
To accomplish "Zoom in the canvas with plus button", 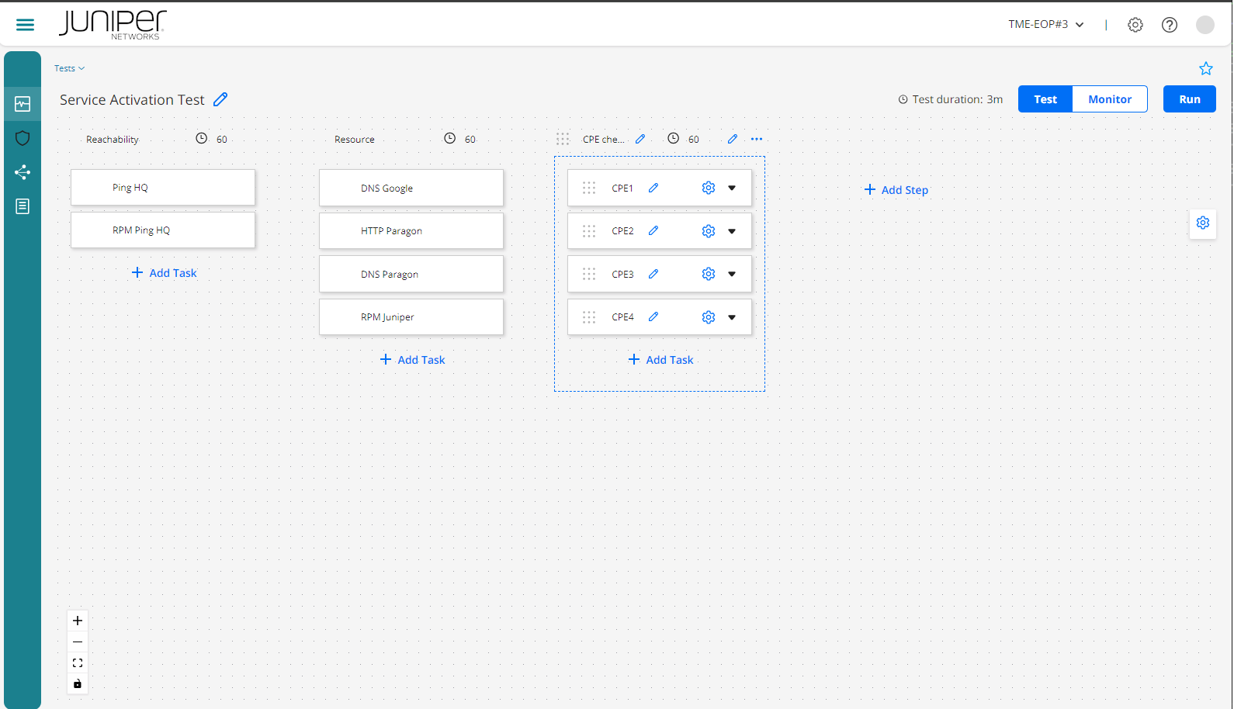I will pos(78,621).
